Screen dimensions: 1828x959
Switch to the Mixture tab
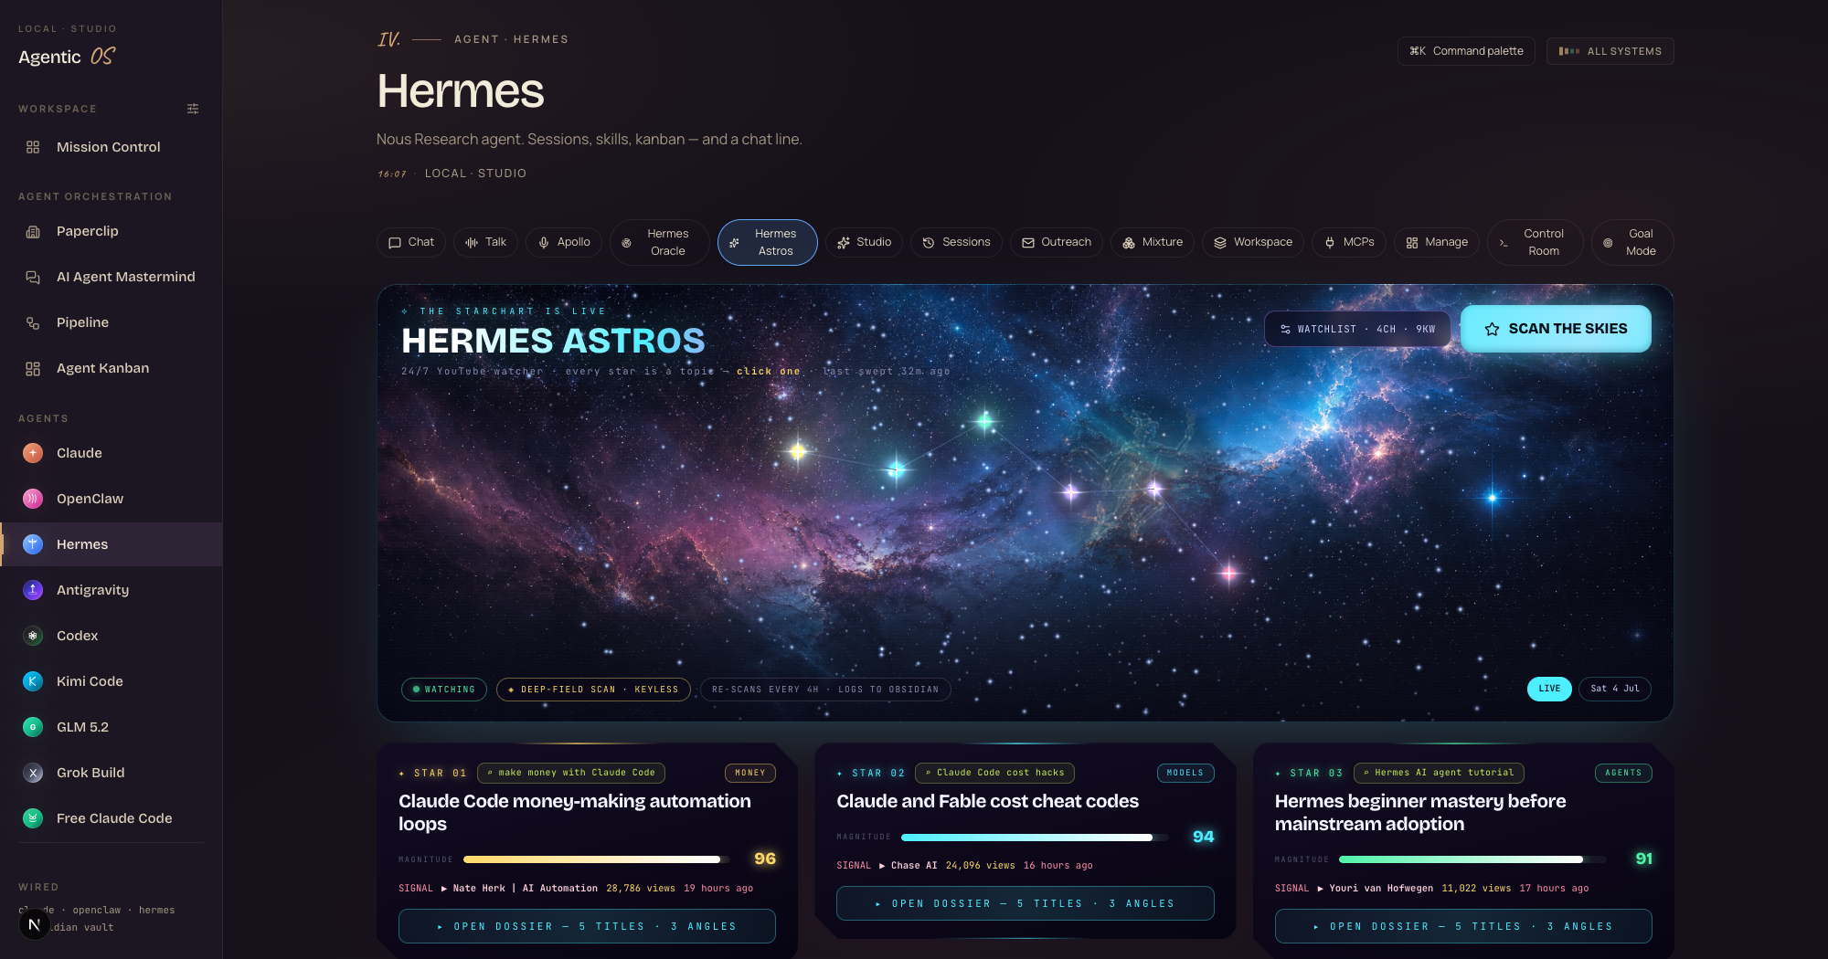click(x=1153, y=242)
